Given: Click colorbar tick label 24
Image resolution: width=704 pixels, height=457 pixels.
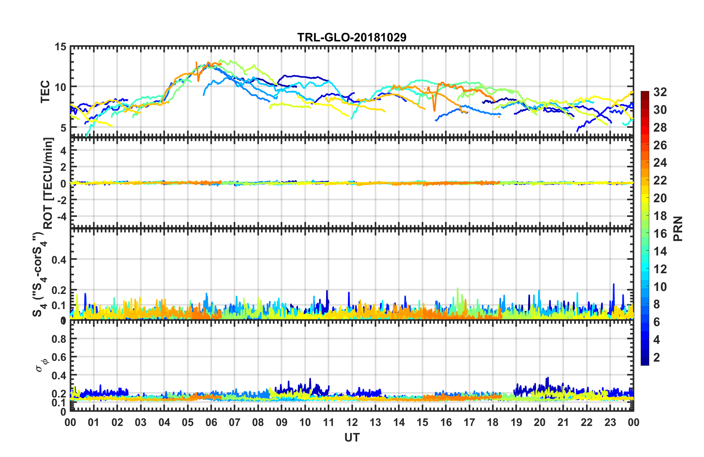Looking at the screenshot, I should click(x=660, y=163).
